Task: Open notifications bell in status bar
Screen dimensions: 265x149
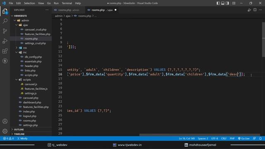Action: pos(260,139)
